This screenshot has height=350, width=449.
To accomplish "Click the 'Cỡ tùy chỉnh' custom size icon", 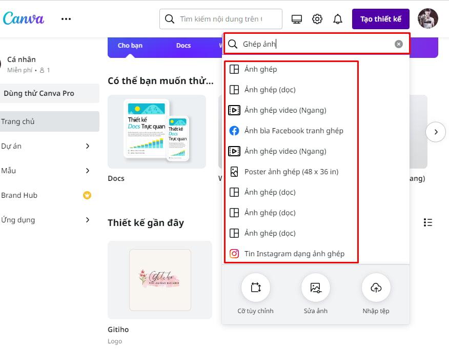I will [x=256, y=287].
